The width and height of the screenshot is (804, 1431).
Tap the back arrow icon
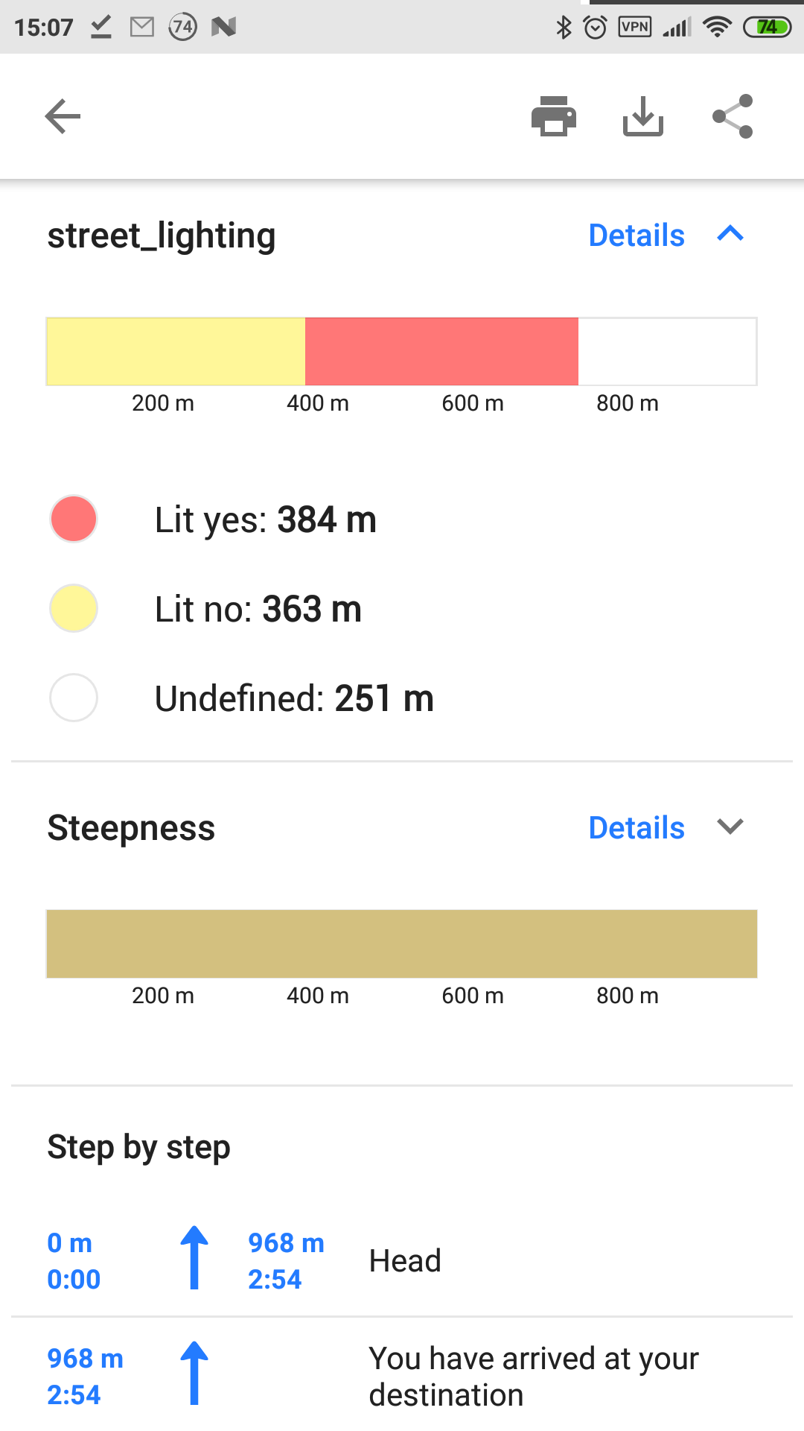coord(63,116)
